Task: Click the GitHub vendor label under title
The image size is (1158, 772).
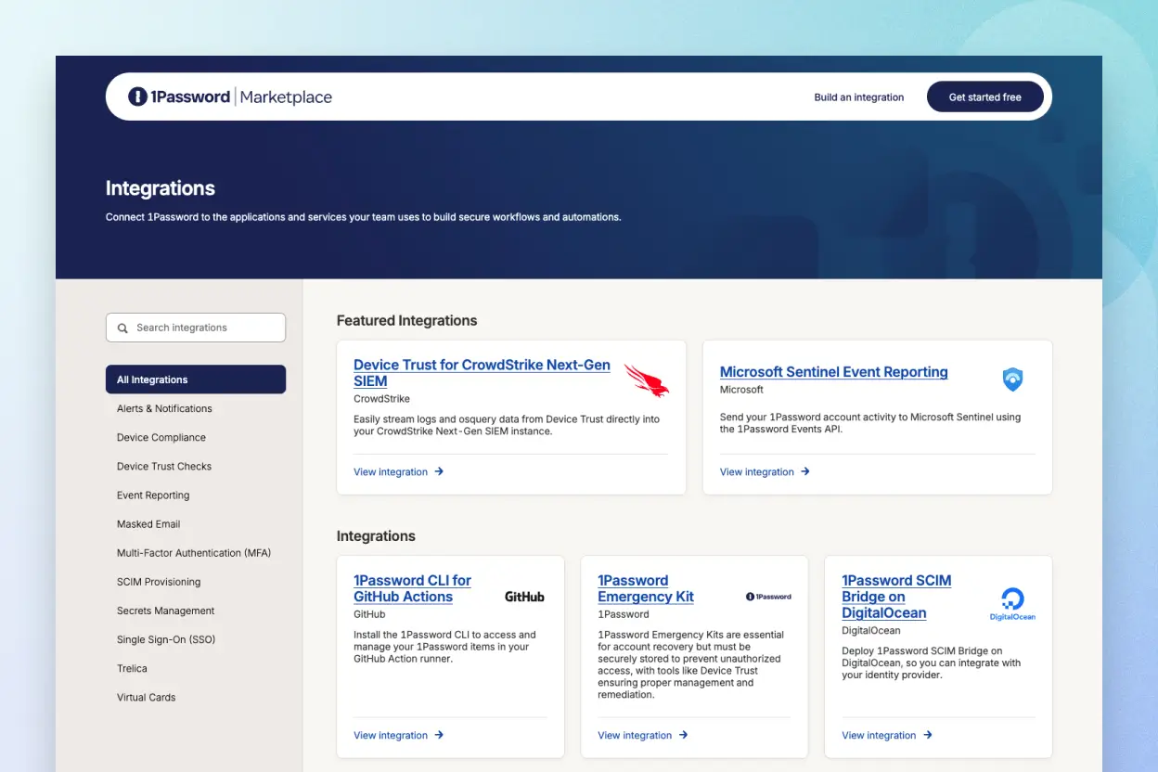Action: coord(369,614)
